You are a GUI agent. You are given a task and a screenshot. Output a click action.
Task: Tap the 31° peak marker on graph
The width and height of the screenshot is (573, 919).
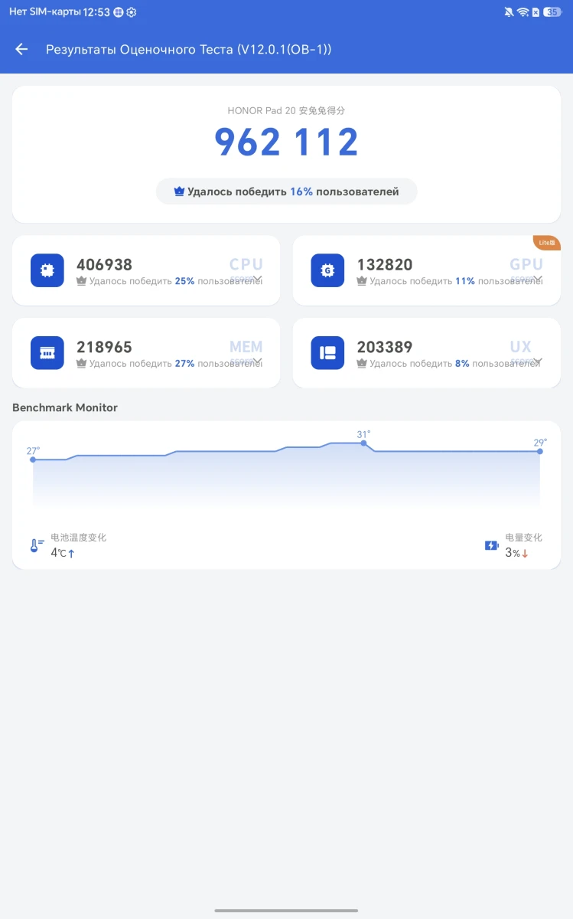363,443
